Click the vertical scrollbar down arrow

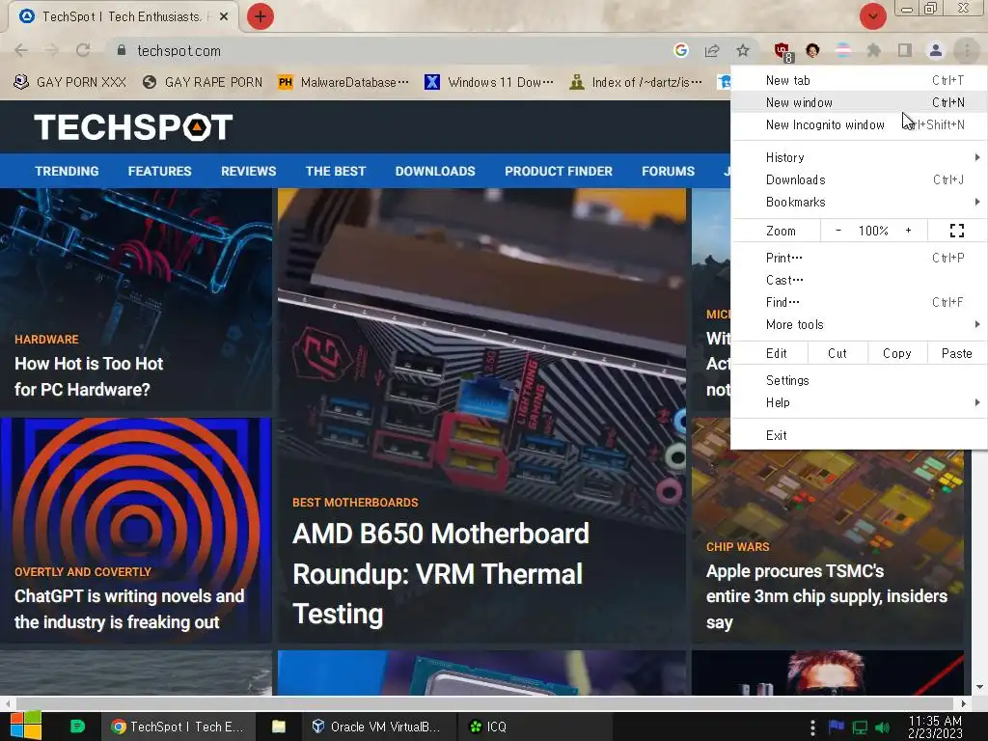coord(980,687)
